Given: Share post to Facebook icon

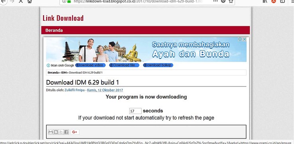Looking at the screenshot, I should 66,132.
